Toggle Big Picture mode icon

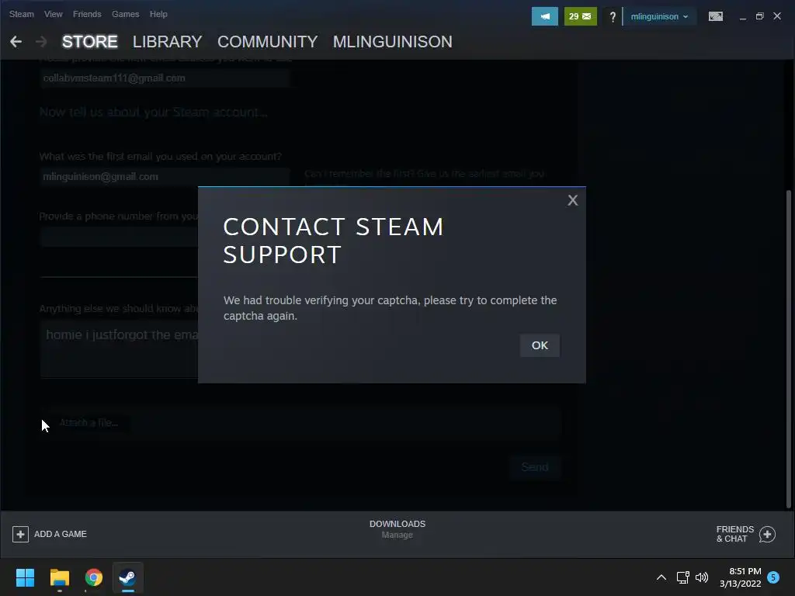click(715, 17)
